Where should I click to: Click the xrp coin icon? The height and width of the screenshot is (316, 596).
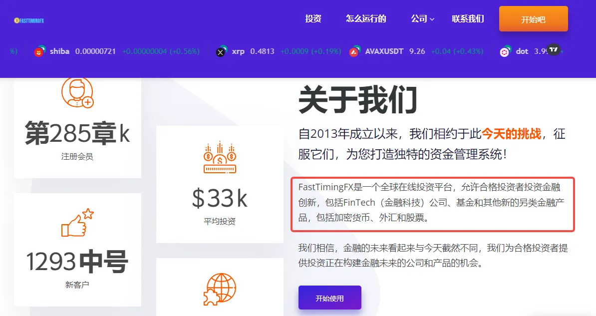pos(222,51)
